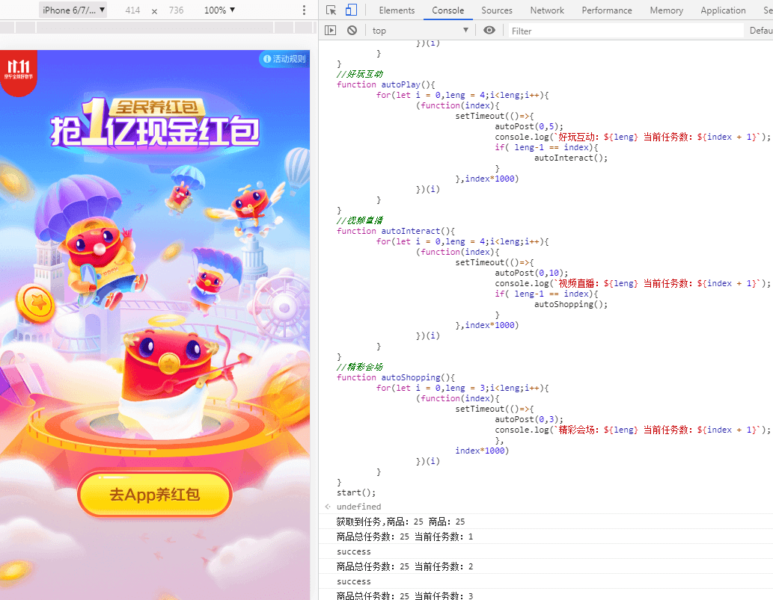Click the autoShopping(); call line
Viewport: 773px width, 600px height.
click(571, 304)
